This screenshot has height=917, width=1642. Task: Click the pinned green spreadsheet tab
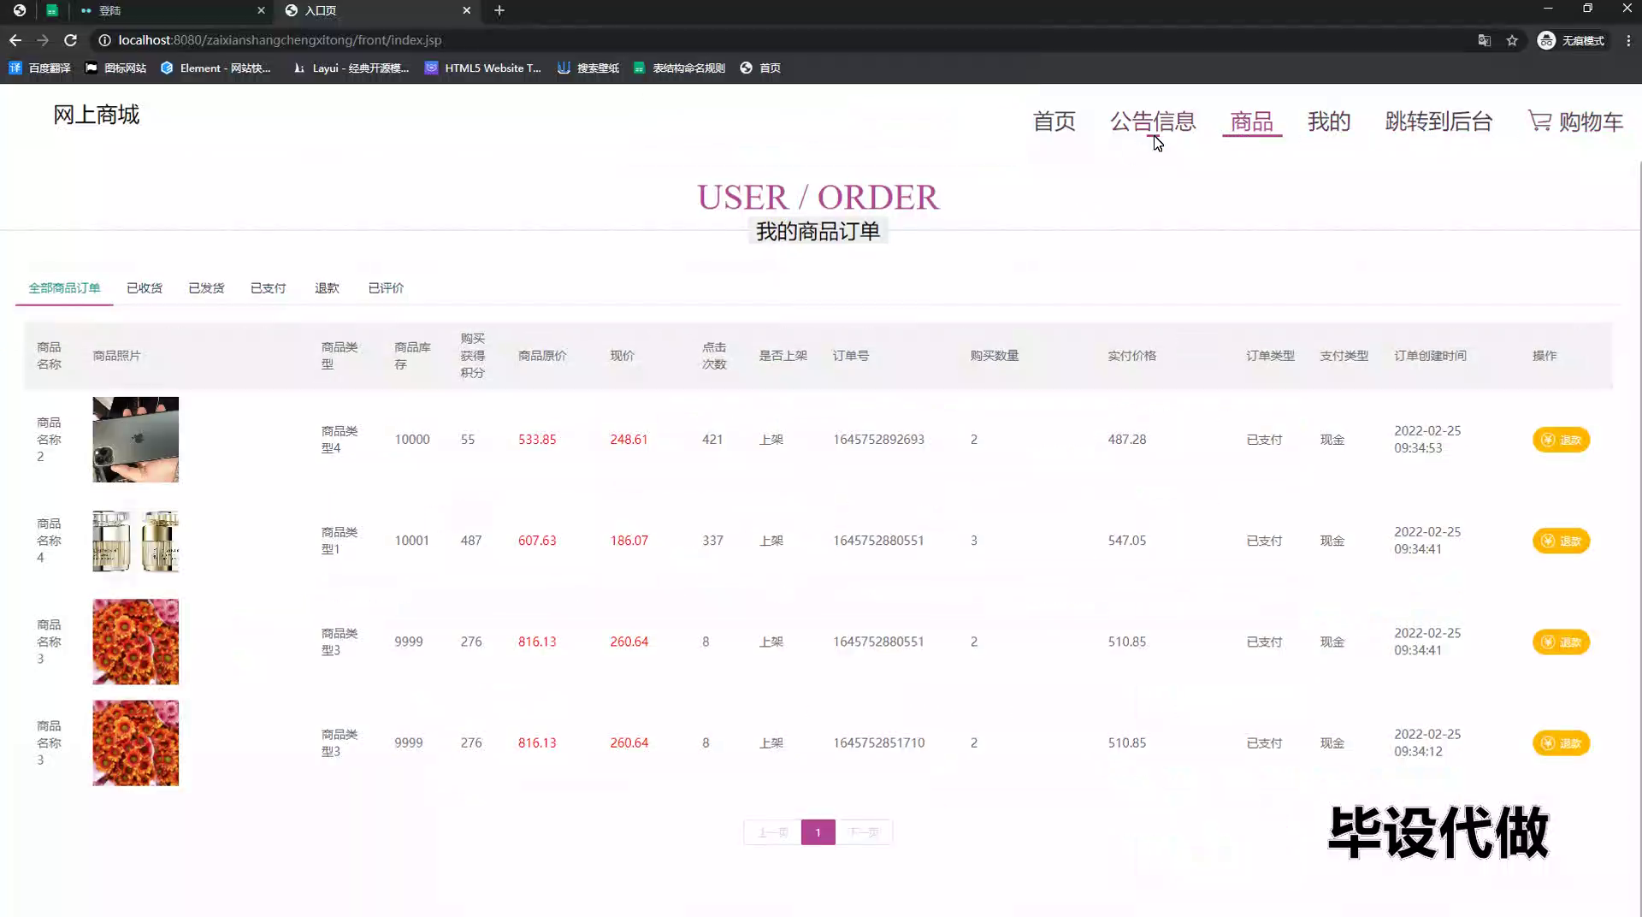click(52, 10)
